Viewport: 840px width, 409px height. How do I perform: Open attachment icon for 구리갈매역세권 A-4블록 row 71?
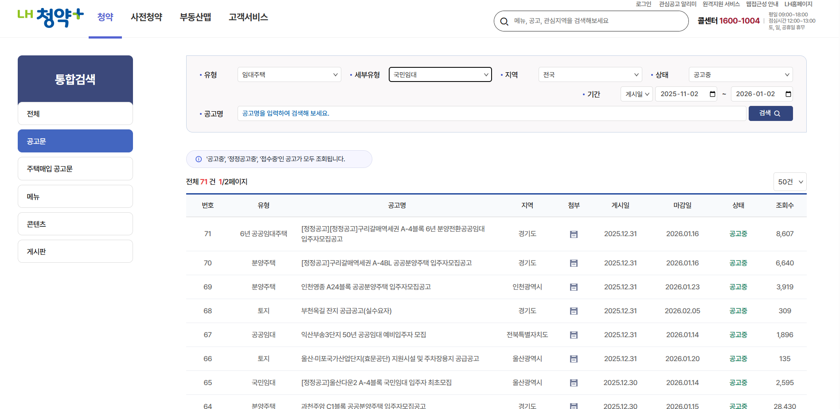pos(574,234)
